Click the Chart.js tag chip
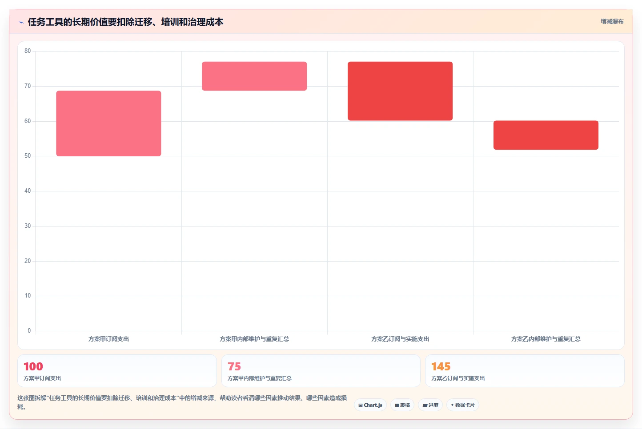 pos(370,405)
